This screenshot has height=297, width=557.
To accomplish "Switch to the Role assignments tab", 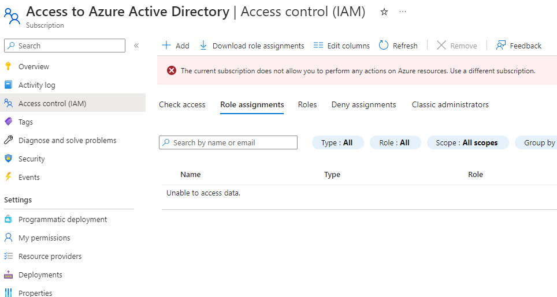I will [x=252, y=104].
